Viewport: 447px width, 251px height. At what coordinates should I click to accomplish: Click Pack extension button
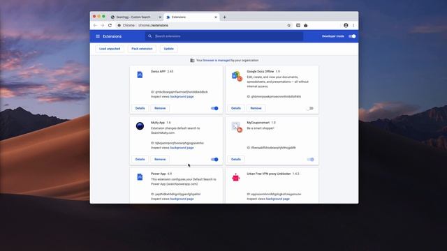pyautogui.click(x=142, y=49)
